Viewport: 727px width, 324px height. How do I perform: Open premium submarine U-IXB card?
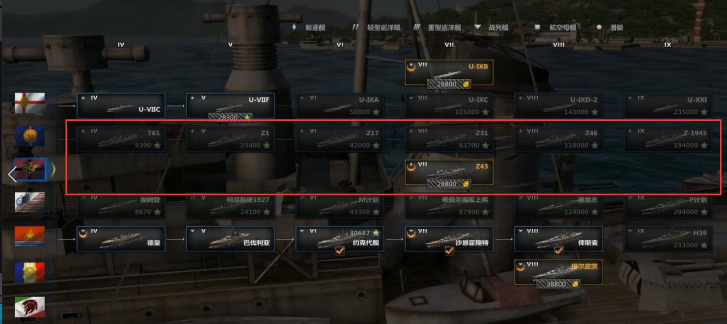click(x=449, y=73)
